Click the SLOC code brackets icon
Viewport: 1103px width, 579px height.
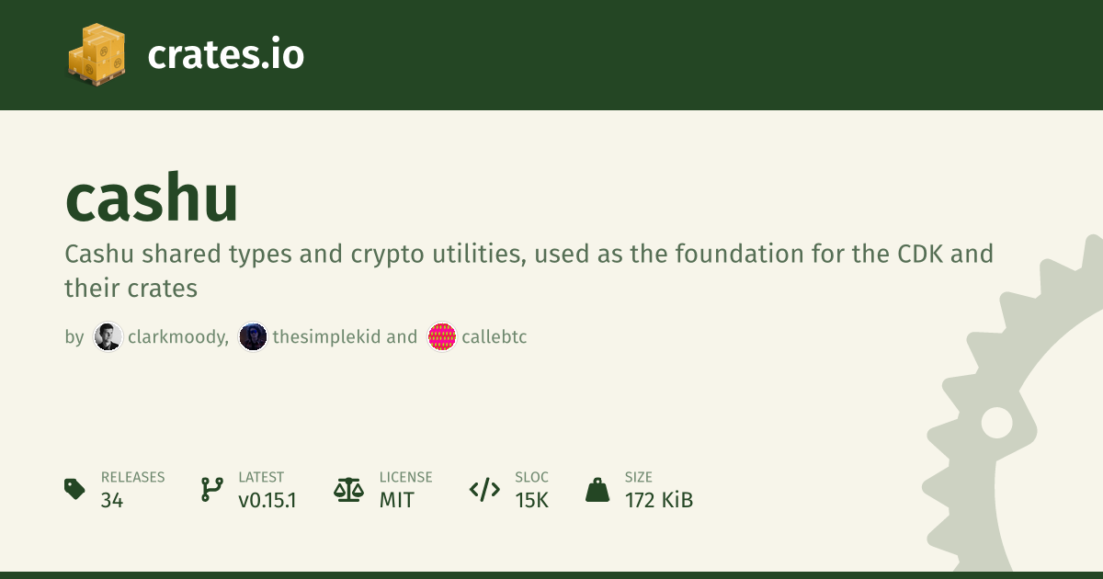[x=484, y=489]
